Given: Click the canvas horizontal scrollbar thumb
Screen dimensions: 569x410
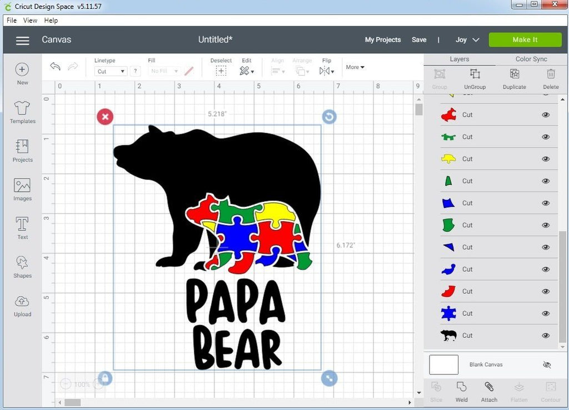Looking at the screenshot, I should point(73,402).
